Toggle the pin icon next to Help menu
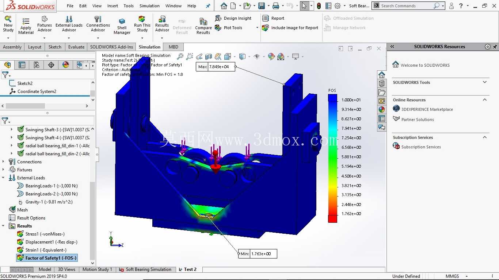The height and width of the screenshot is (280, 499). 208,6
